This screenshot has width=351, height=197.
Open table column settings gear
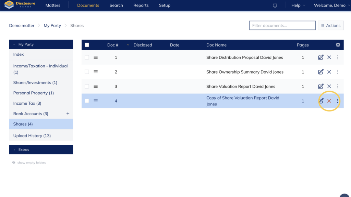(338, 45)
